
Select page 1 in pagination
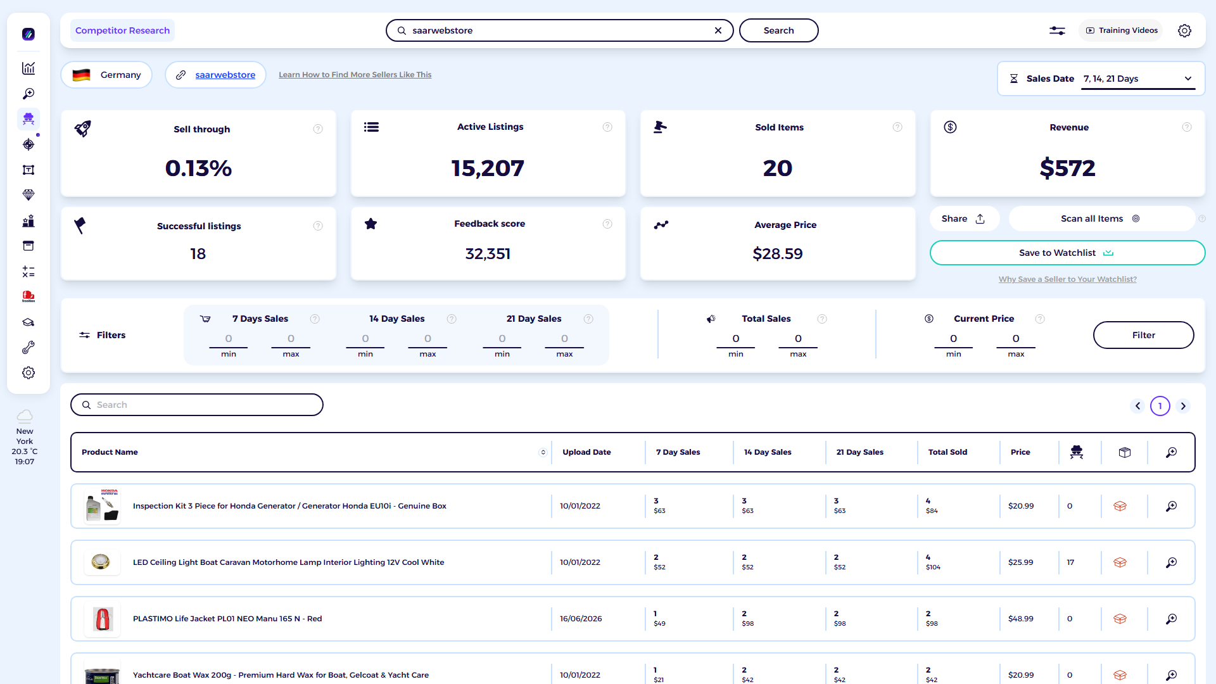tap(1160, 406)
